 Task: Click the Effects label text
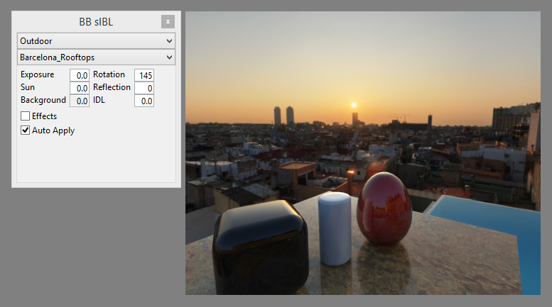(x=44, y=116)
